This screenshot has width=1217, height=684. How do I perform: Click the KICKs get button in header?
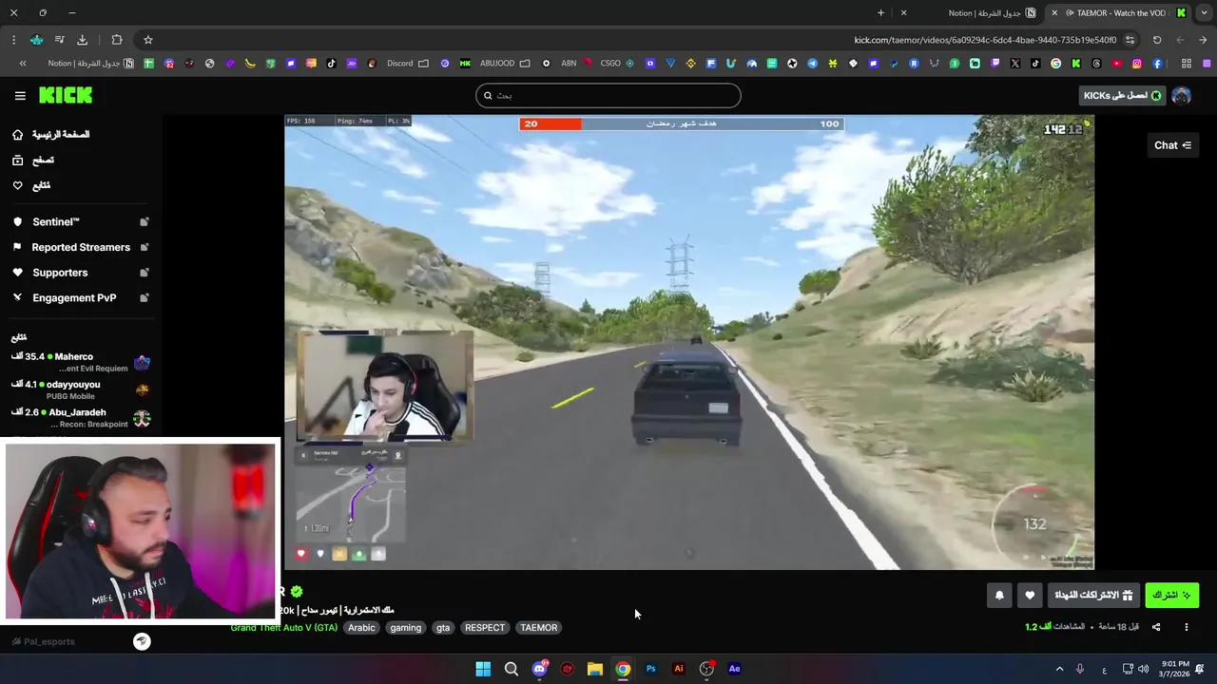[1123, 95]
